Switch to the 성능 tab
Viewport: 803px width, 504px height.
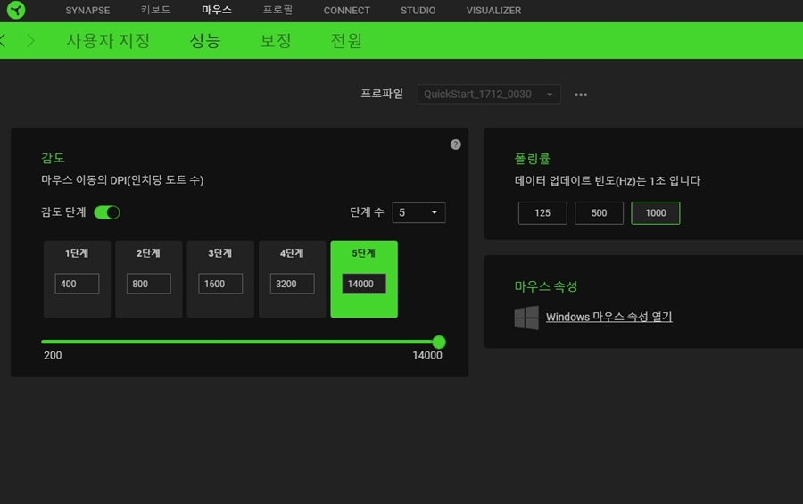(205, 40)
